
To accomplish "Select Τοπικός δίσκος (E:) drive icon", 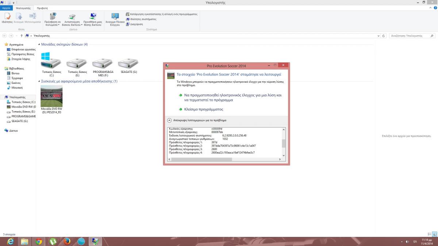I will coord(77,64).
